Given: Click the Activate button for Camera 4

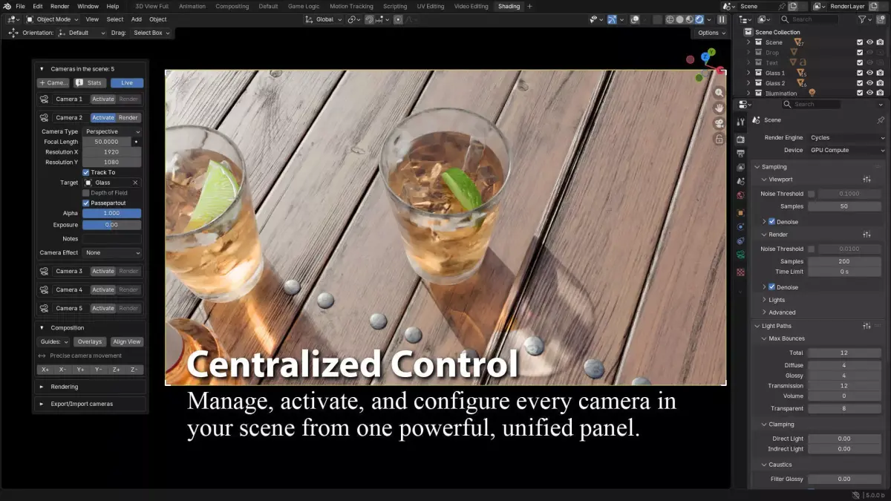Looking at the screenshot, I should coord(103,289).
